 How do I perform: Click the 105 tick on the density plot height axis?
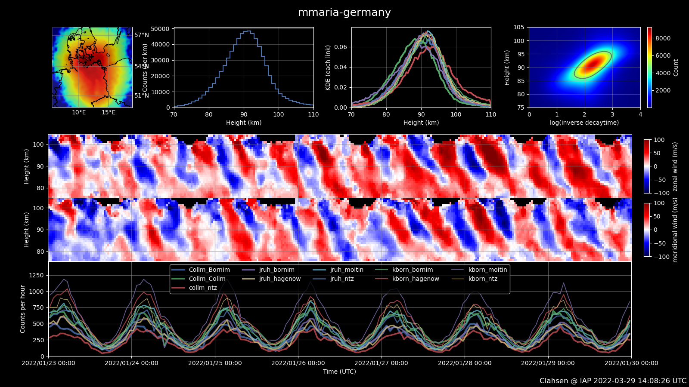[x=519, y=28]
